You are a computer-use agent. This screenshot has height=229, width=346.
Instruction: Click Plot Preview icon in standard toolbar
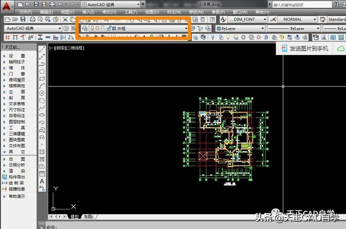coord(40,20)
